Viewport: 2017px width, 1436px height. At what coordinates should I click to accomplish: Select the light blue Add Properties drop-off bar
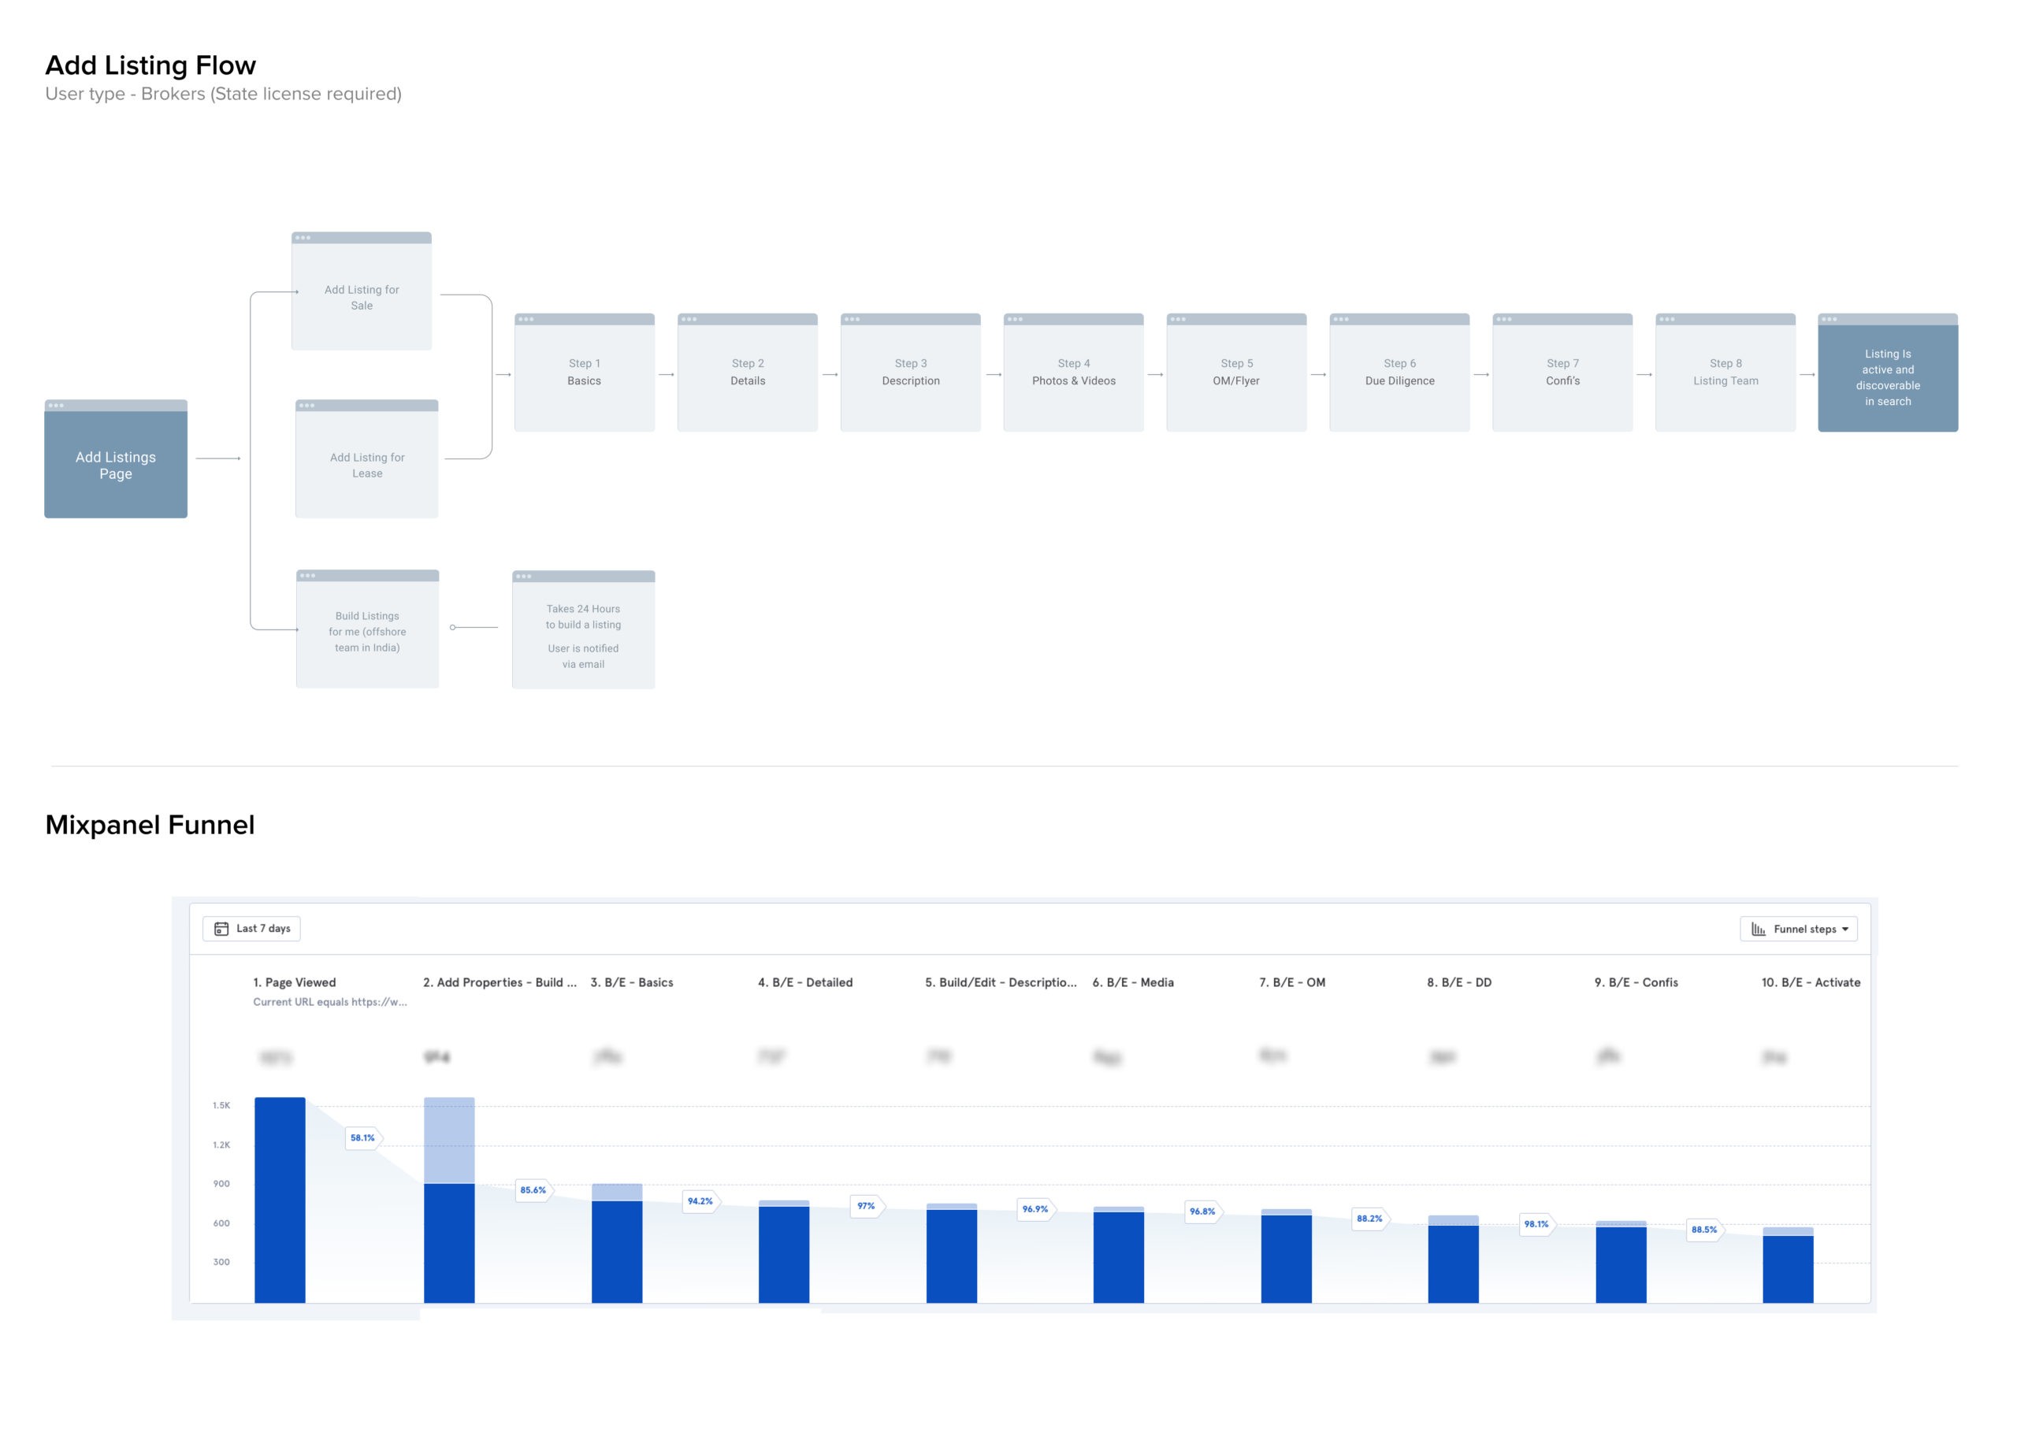(x=449, y=1140)
